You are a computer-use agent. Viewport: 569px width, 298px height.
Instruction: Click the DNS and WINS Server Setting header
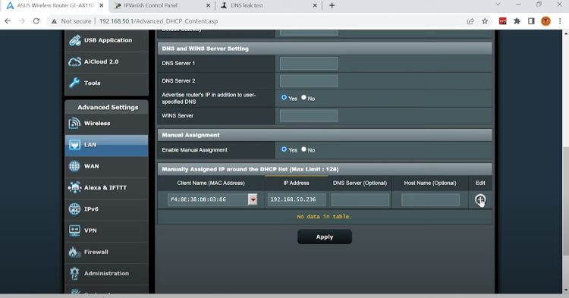(325, 49)
